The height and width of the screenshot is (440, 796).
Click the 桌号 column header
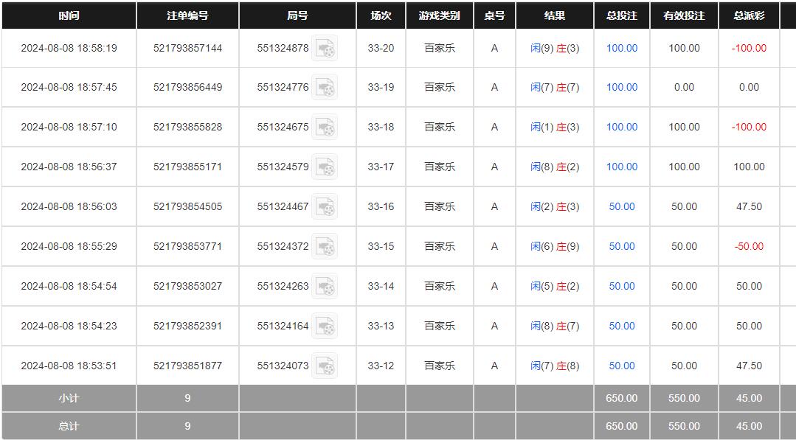[494, 15]
